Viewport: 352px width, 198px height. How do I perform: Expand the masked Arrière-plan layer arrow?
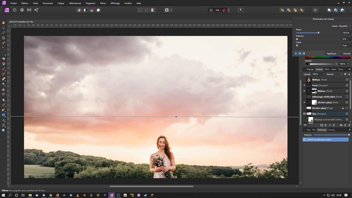click(304, 102)
